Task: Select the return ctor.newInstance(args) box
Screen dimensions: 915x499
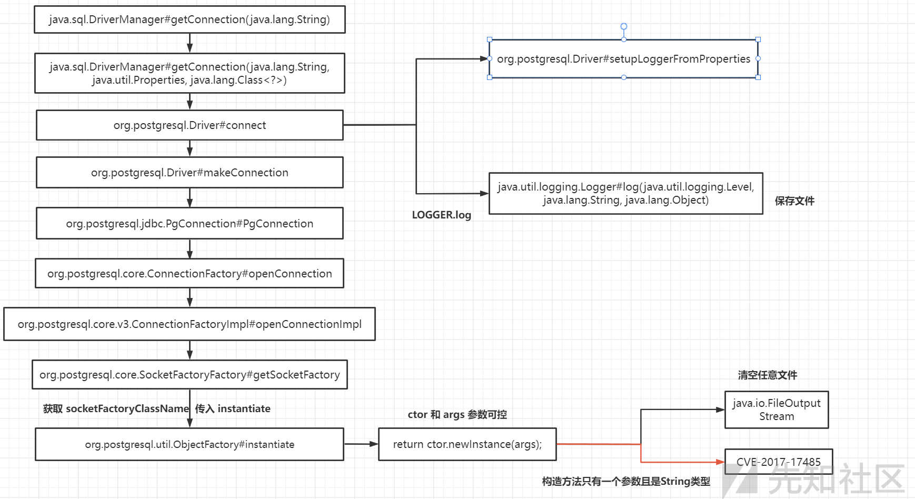Action: point(468,444)
